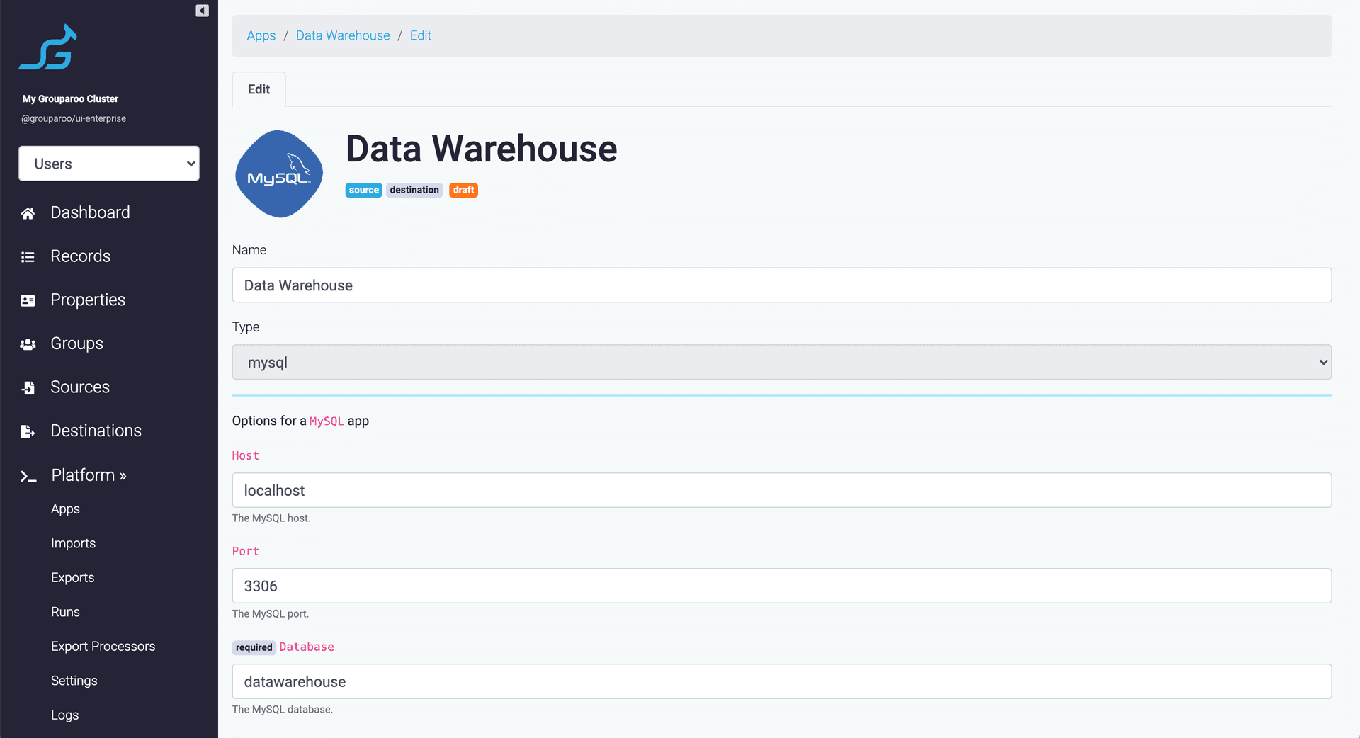Image resolution: width=1360 pixels, height=738 pixels.
Task: Click the required badge near Database
Action: (x=254, y=647)
